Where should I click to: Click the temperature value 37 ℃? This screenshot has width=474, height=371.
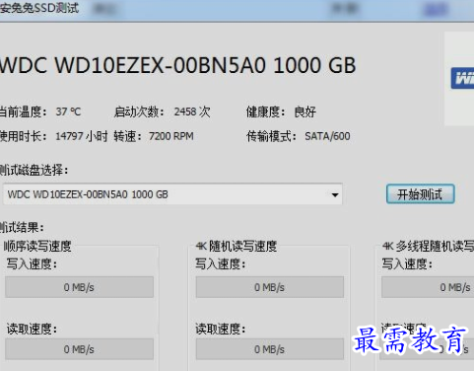click(68, 111)
